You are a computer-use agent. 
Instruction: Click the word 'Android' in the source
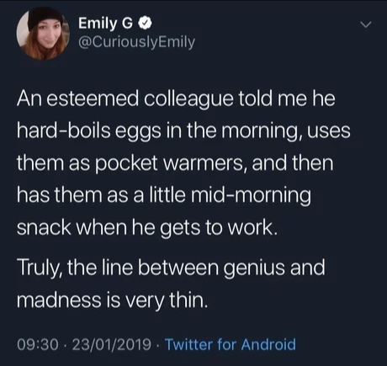[268, 344]
